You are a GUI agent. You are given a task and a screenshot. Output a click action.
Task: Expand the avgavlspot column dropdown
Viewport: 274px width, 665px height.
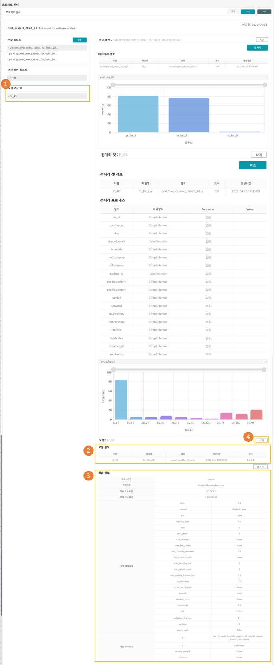183,362
